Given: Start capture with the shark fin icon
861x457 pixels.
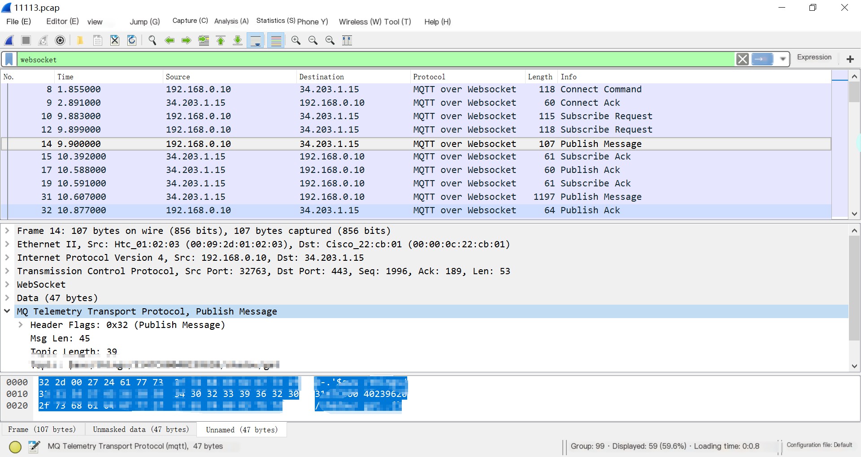Looking at the screenshot, I should [9, 40].
